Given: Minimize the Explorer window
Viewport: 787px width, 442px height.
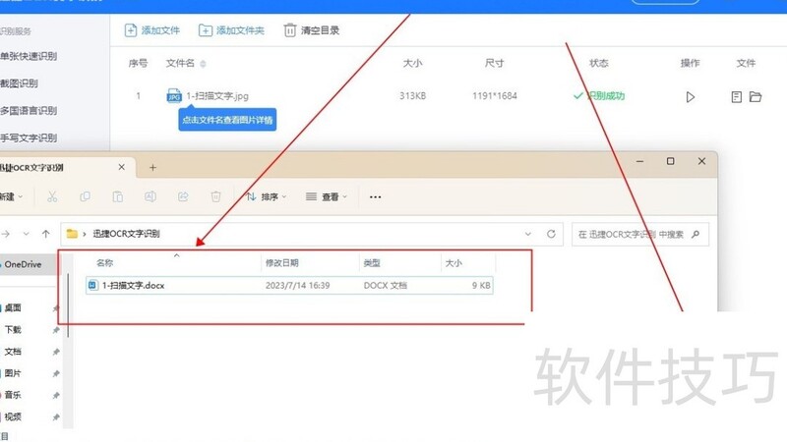Looking at the screenshot, I should (x=640, y=161).
